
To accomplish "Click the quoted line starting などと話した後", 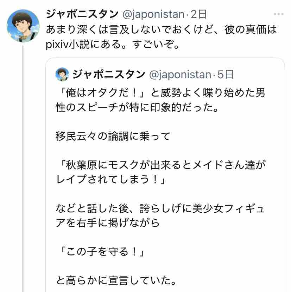I will 160,208.
